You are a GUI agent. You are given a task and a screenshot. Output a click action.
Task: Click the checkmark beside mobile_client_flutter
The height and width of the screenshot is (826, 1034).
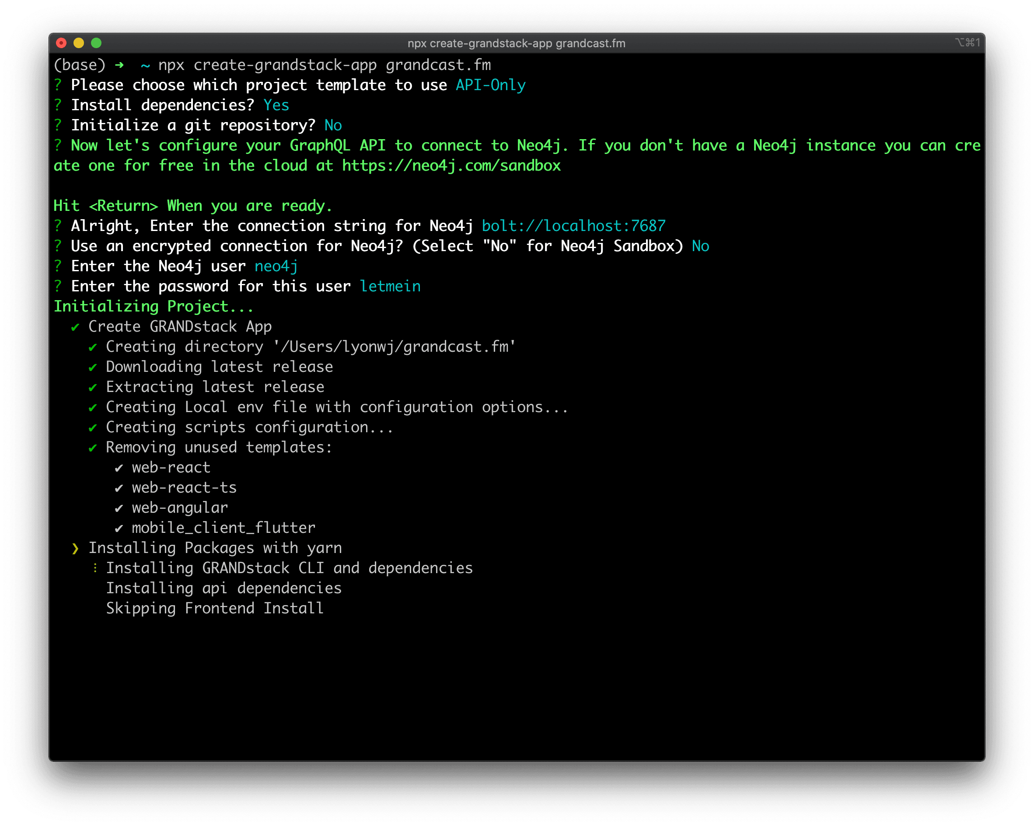pos(119,528)
